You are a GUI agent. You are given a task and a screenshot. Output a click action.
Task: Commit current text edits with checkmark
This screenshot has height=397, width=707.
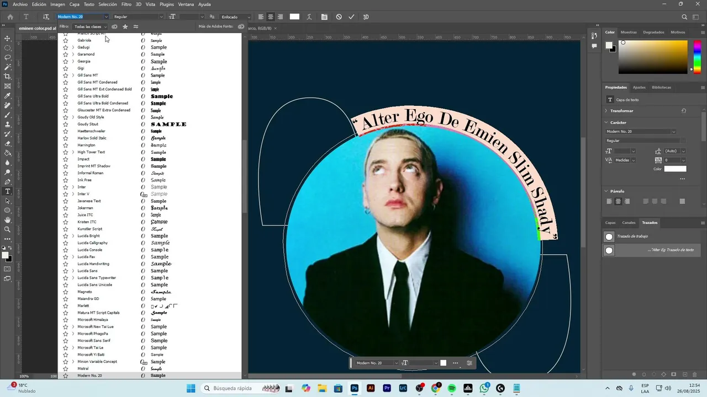point(351,17)
